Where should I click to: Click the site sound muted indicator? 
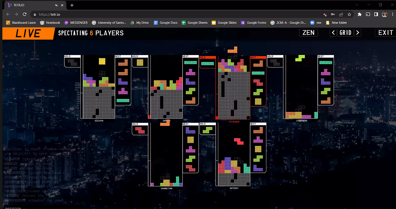[x=325, y=15]
